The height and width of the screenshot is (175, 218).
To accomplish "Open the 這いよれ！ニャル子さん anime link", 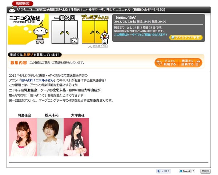I will [37, 80].
